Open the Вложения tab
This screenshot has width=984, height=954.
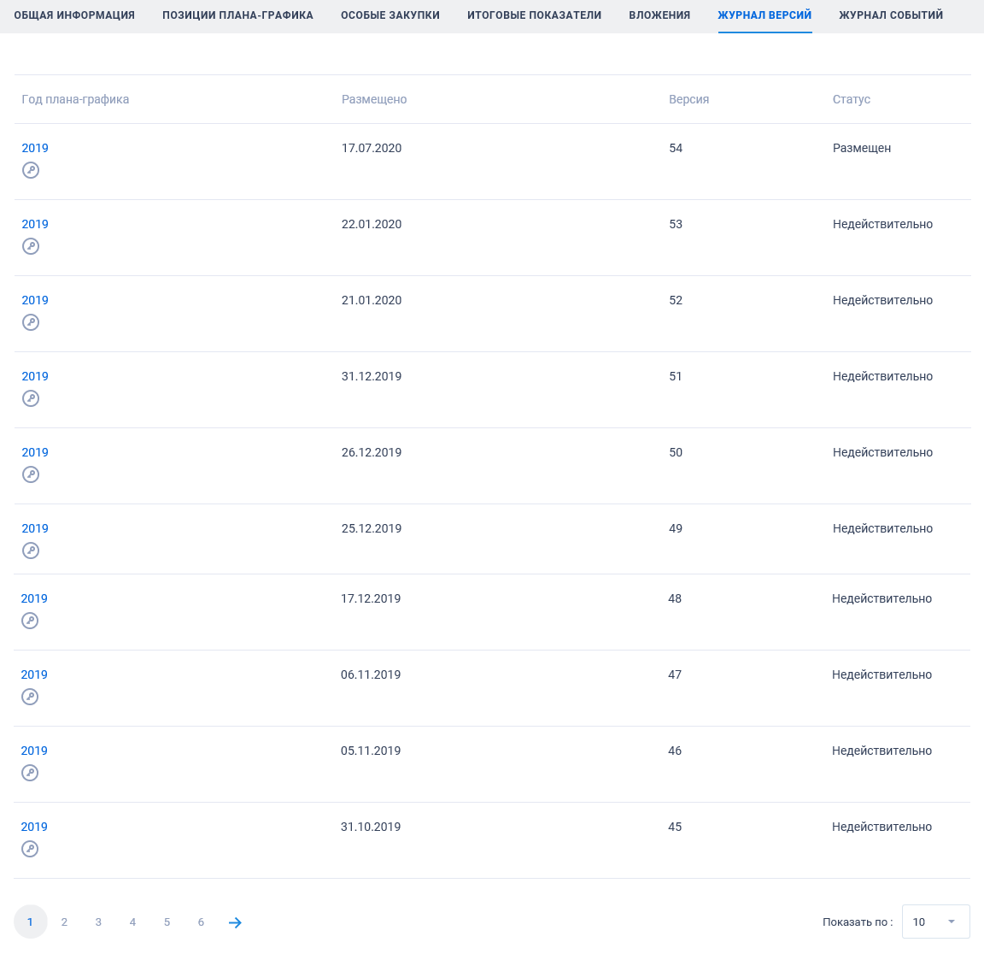pyautogui.click(x=659, y=15)
